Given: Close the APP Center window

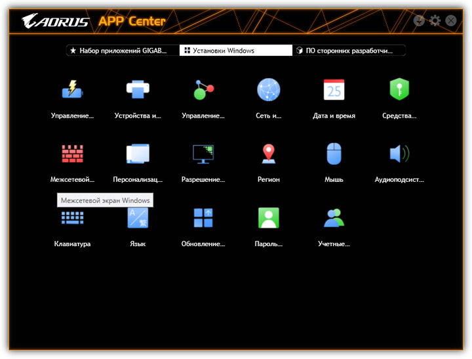Looking at the screenshot, I should click(x=450, y=20).
